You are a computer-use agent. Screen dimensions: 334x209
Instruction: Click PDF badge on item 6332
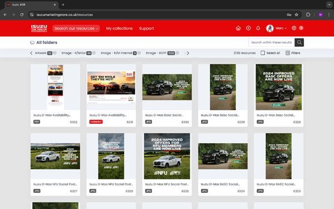pyautogui.click(x=37, y=121)
